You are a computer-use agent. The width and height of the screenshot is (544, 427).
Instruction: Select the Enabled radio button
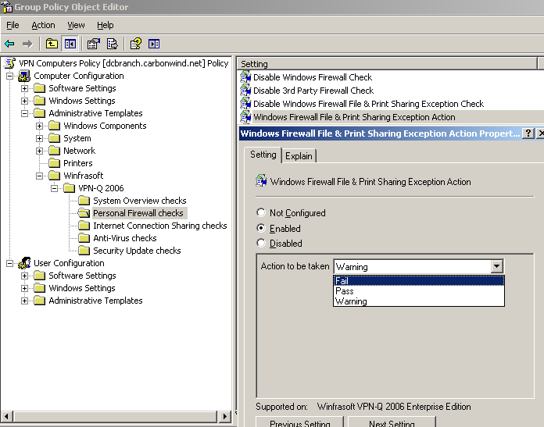tap(261, 228)
